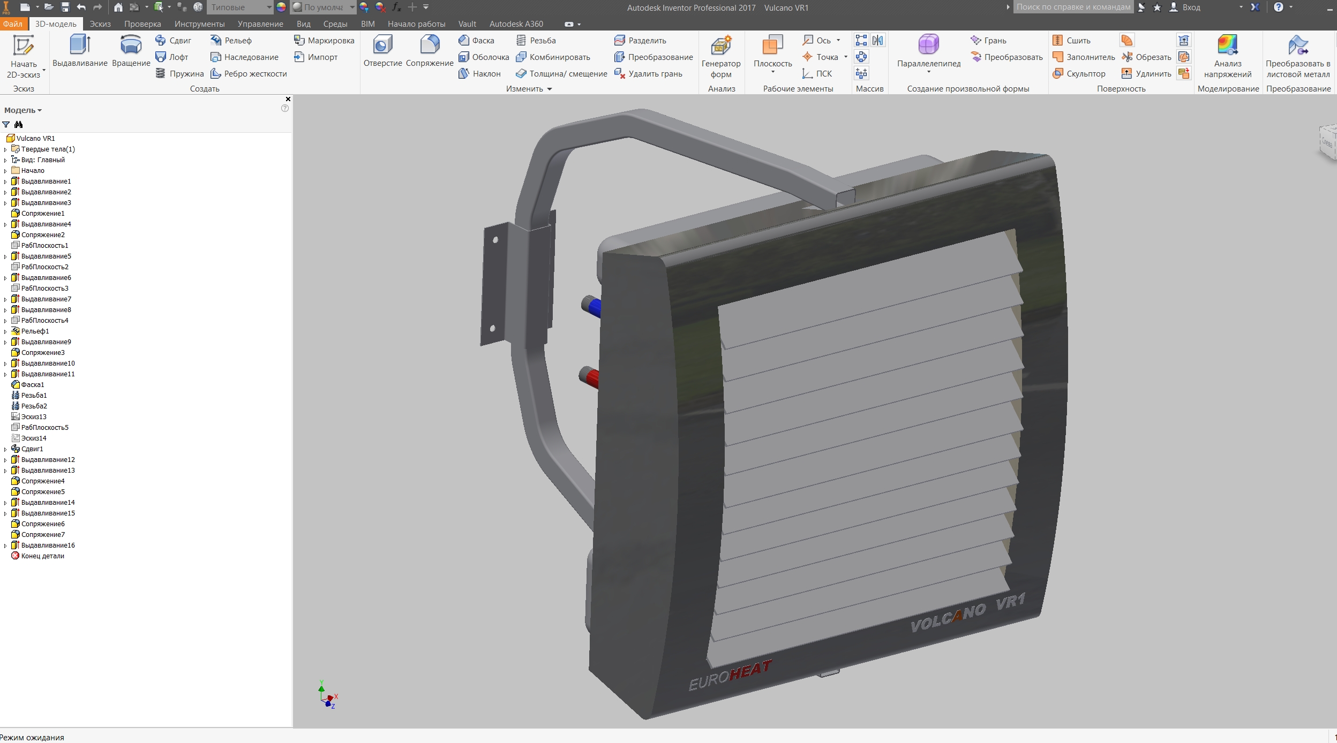The image size is (1337, 743).
Task: Click the Save icon in quick access toolbar
Action: tap(65, 7)
